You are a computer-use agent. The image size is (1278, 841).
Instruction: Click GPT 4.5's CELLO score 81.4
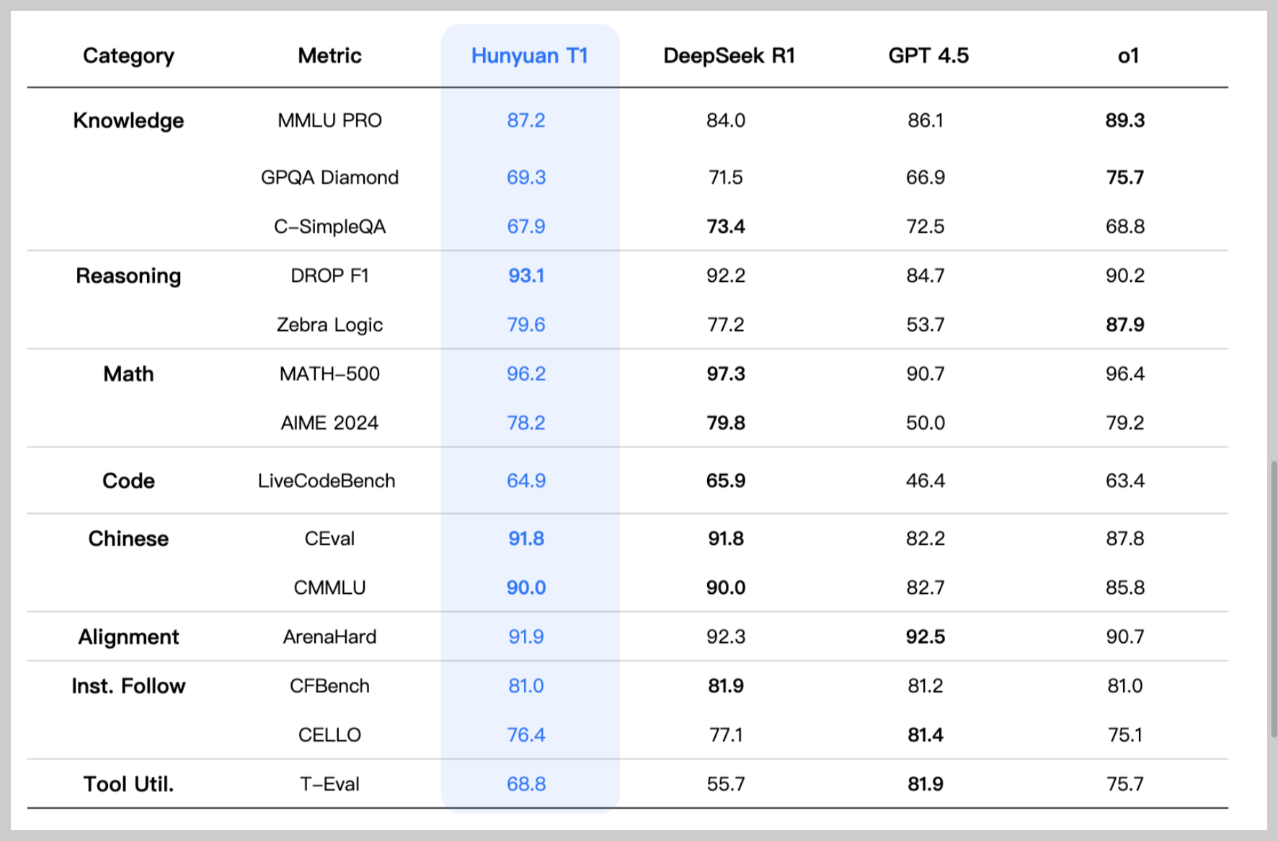[x=926, y=734]
